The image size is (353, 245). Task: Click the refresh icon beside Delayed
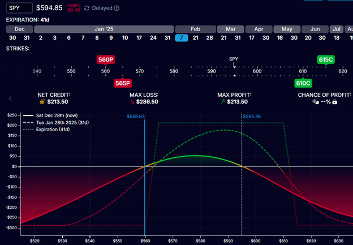click(86, 8)
